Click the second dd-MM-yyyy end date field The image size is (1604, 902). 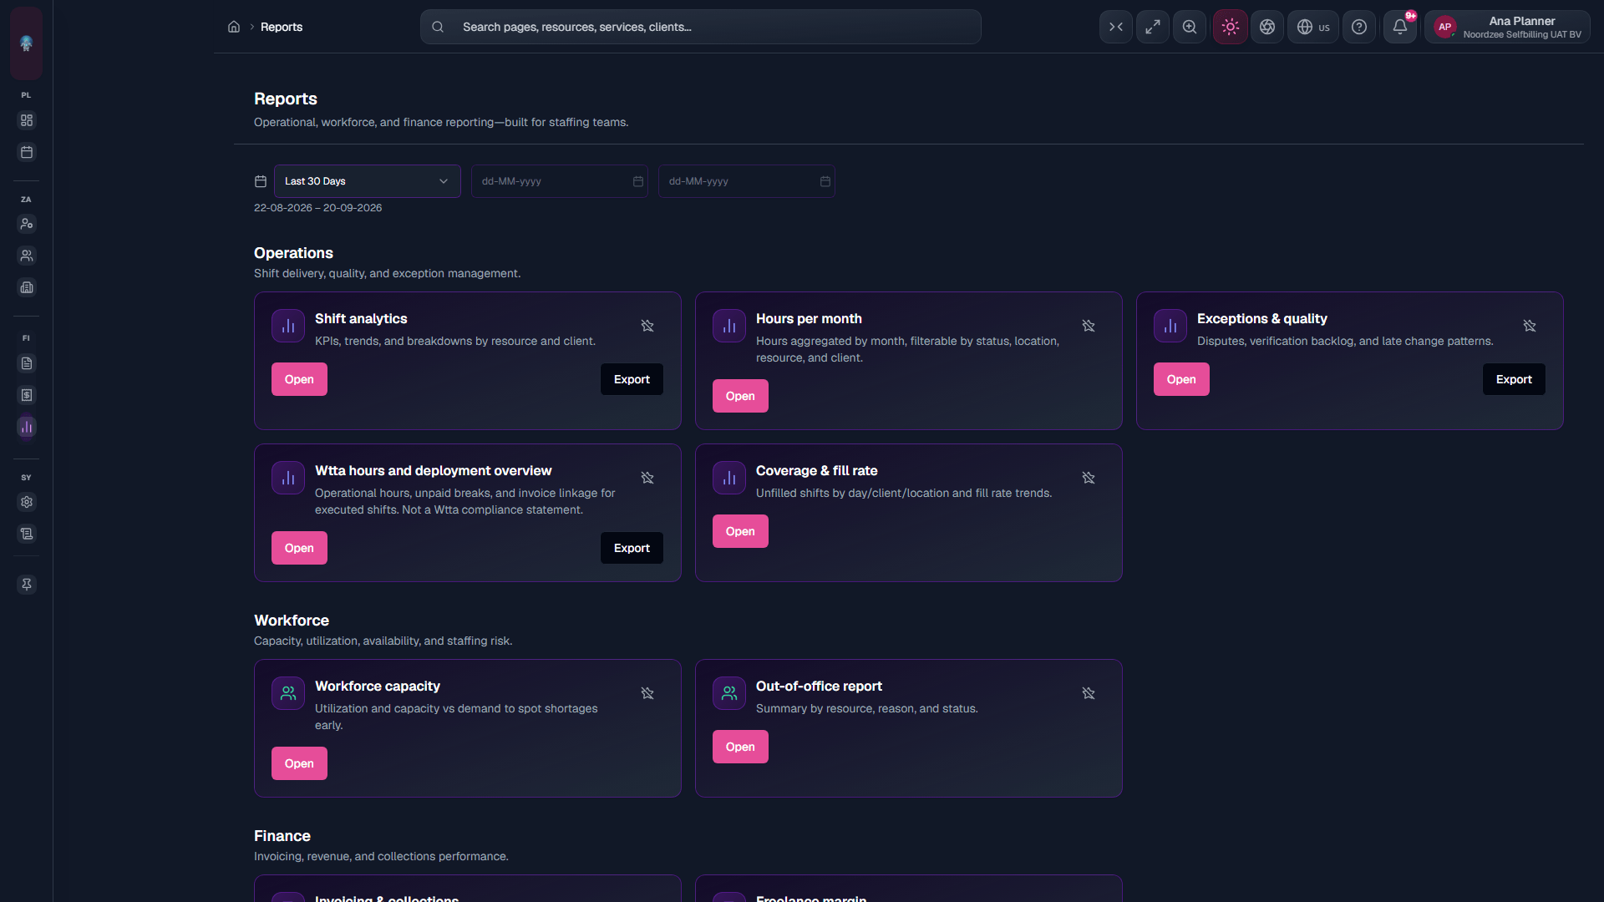tap(747, 181)
